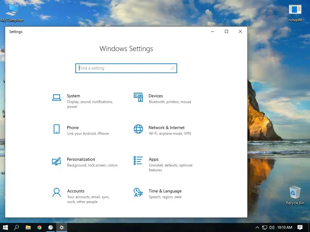
Task: Select the Apps list icon
Action: (x=138, y=160)
